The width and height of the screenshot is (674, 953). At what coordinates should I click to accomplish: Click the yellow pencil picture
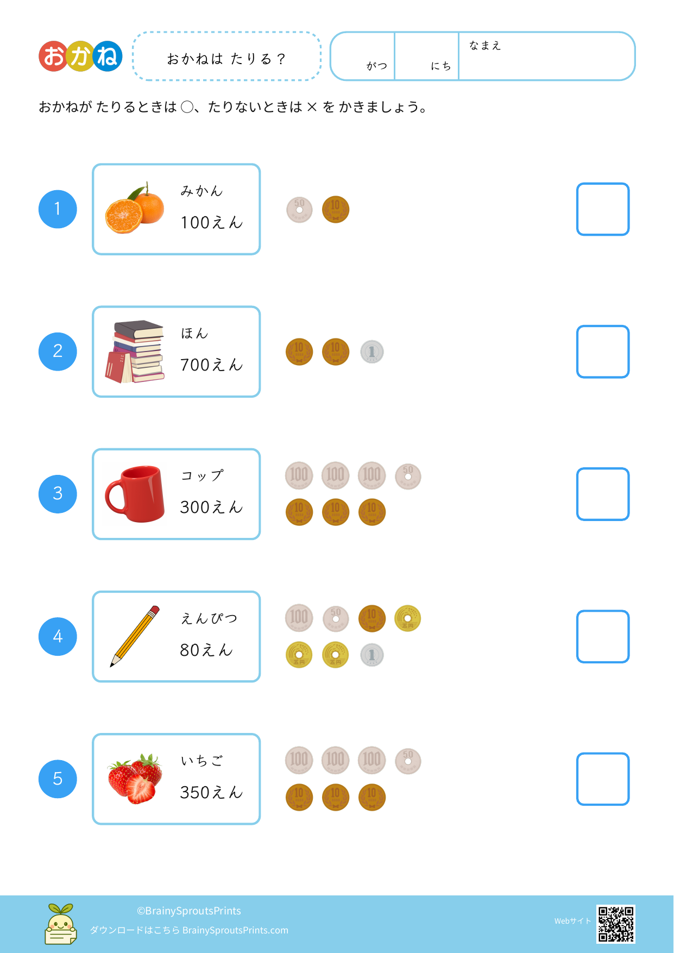tap(135, 636)
